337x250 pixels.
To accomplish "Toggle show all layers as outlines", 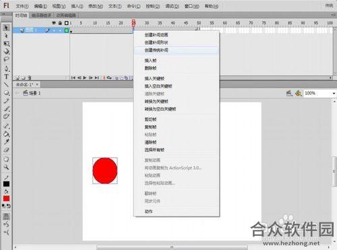I will click(67, 23).
